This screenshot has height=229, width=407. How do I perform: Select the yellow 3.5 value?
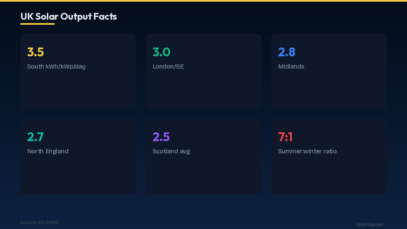pos(36,52)
